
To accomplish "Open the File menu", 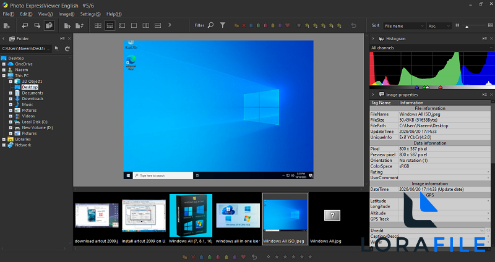I will (x=9, y=14).
